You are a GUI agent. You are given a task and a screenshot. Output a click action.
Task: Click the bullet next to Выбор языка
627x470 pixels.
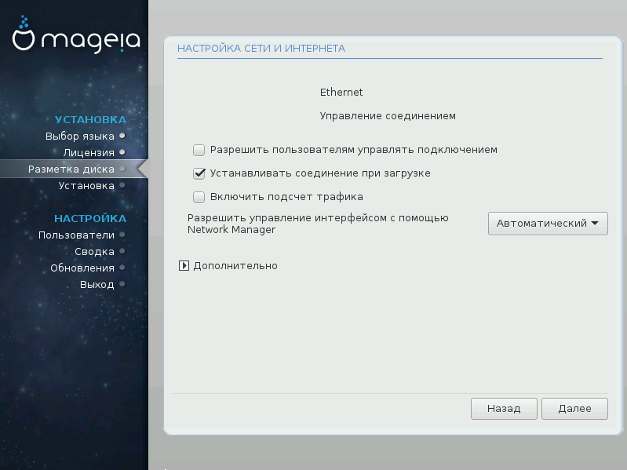tap(122, 136)
